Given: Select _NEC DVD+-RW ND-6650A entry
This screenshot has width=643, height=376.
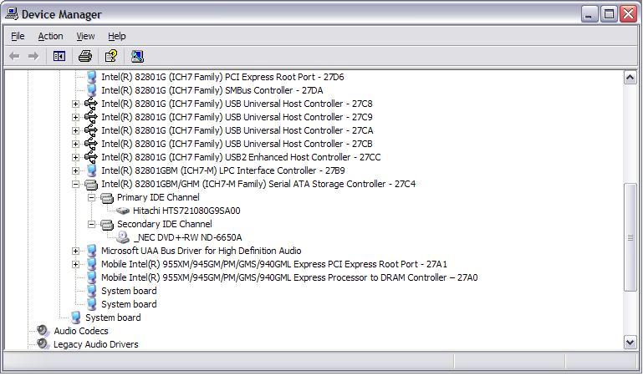Looking at the screenshot, I should pyautogui.click(x=188, y=237).
